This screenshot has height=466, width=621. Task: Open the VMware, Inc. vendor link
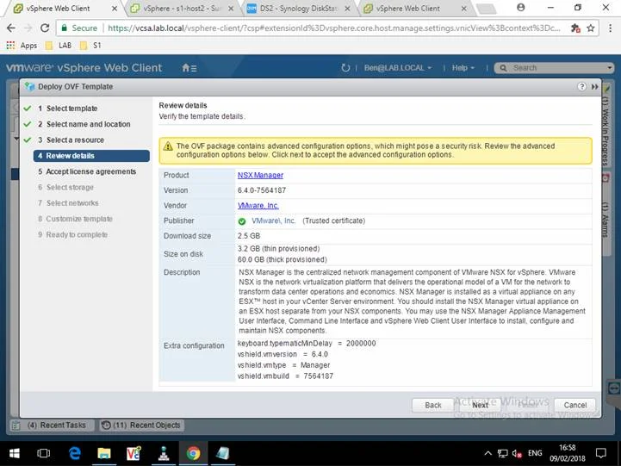pyautogui.click(x=258, y=206)
